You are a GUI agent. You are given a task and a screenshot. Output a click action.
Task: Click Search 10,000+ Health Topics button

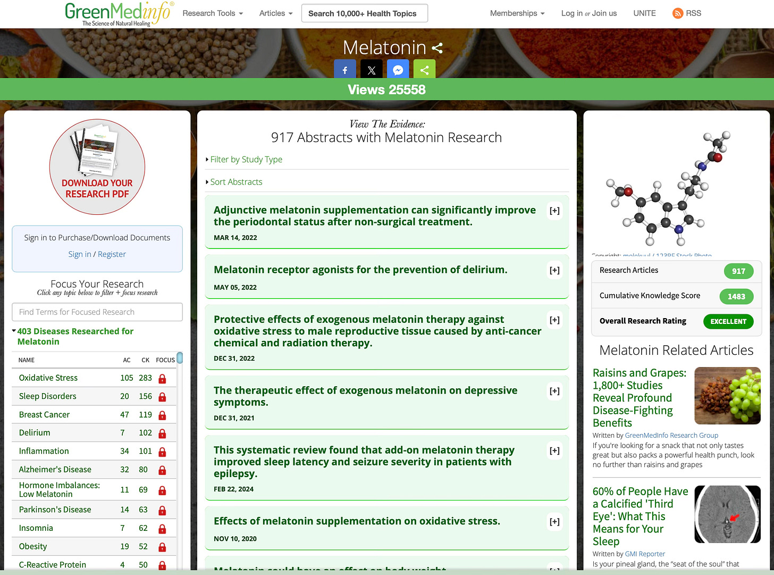coord(365,13)
